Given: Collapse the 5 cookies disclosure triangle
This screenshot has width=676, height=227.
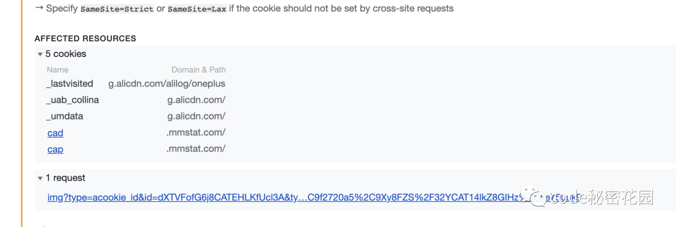Looking at the screenshot, I should [40, 54].
